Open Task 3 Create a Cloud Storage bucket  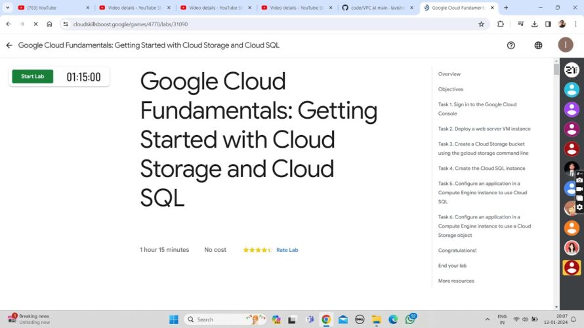click(483, 148)
